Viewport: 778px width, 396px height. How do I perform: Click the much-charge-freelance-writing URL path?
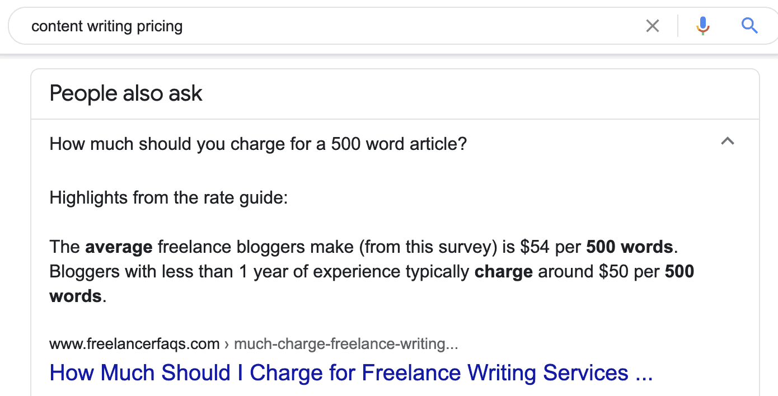pyautogui.click(x=347, y=343)
